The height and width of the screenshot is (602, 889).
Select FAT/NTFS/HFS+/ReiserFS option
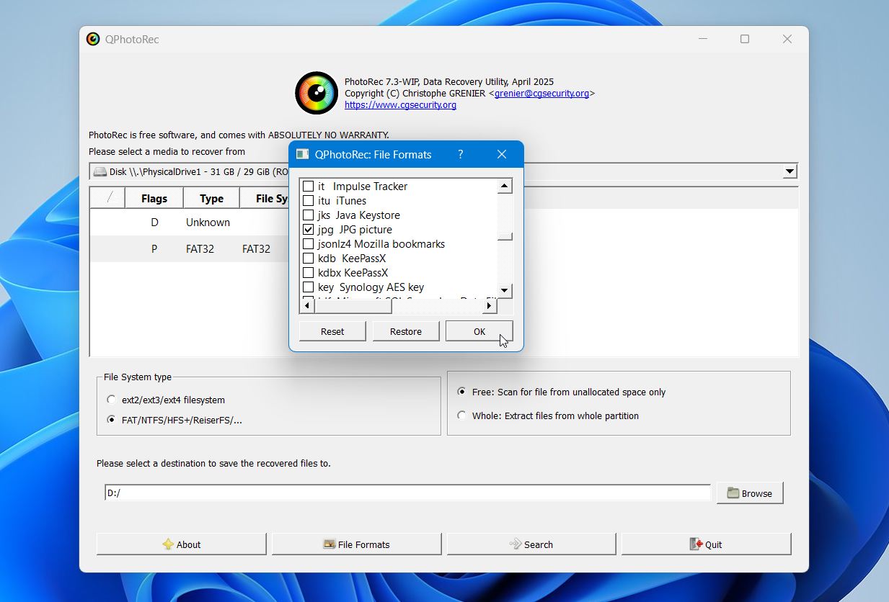point(111,420)
